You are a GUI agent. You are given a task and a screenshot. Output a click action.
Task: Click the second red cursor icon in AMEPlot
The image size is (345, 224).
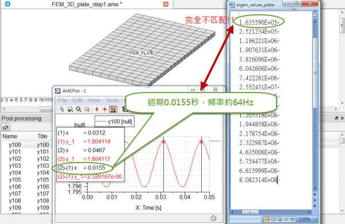click(105, 109)
